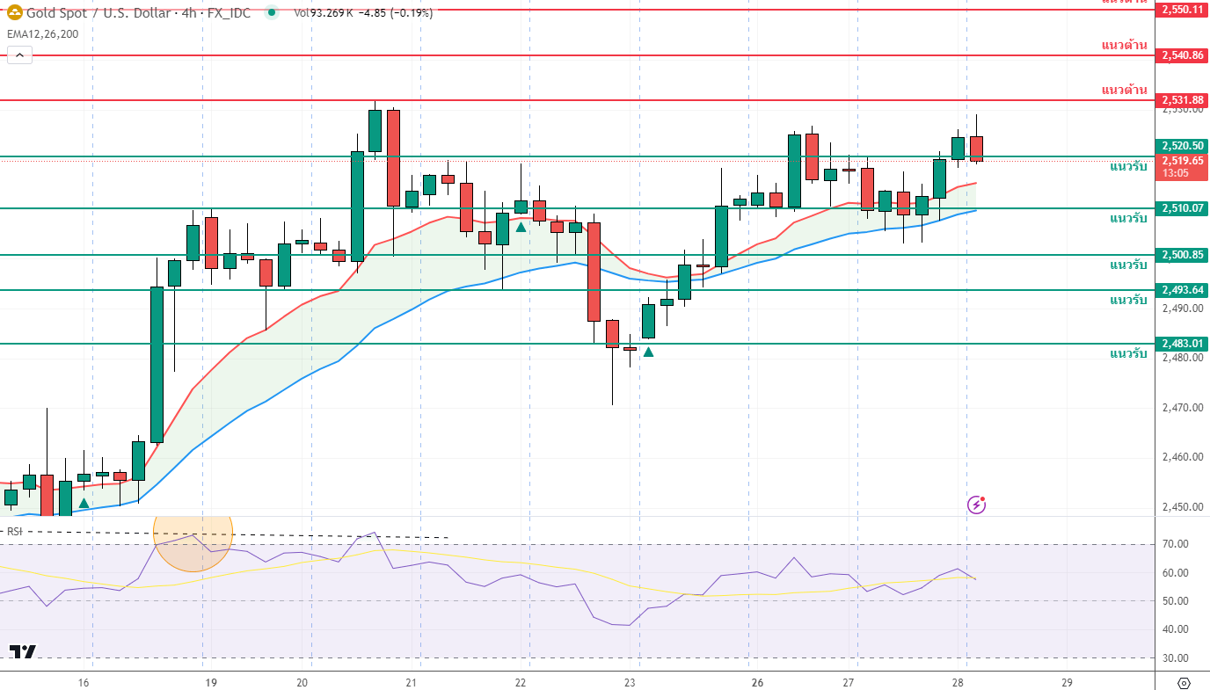The height and width of the screenshot is (690, 1210).
Task: Click the 2,460.00 price axis value
Action: pyautogui.click(x=1183, y=457)
